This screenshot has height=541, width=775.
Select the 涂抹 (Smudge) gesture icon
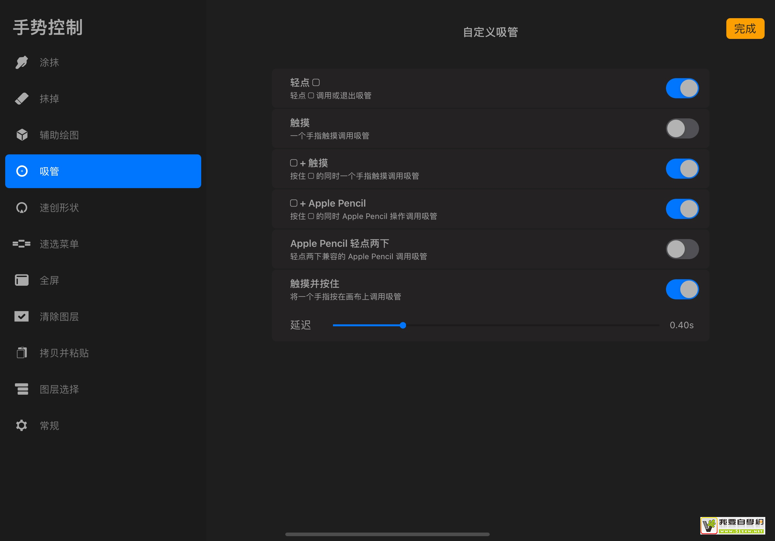(x=21, y=62)
